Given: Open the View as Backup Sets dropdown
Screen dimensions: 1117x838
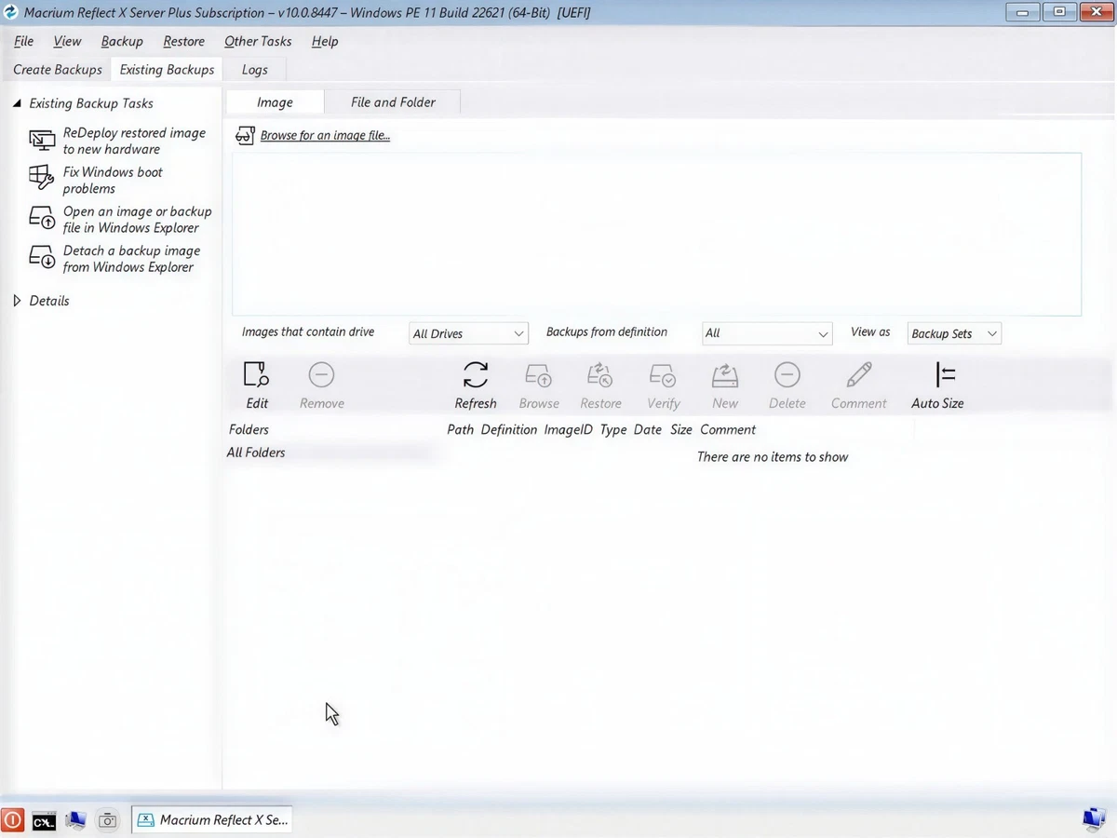Looking at the screenshot, I should point(954,333).
